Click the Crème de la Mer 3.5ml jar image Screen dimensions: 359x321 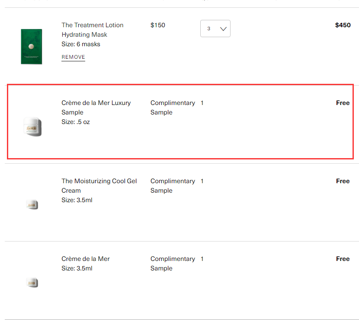pos(32,283)
